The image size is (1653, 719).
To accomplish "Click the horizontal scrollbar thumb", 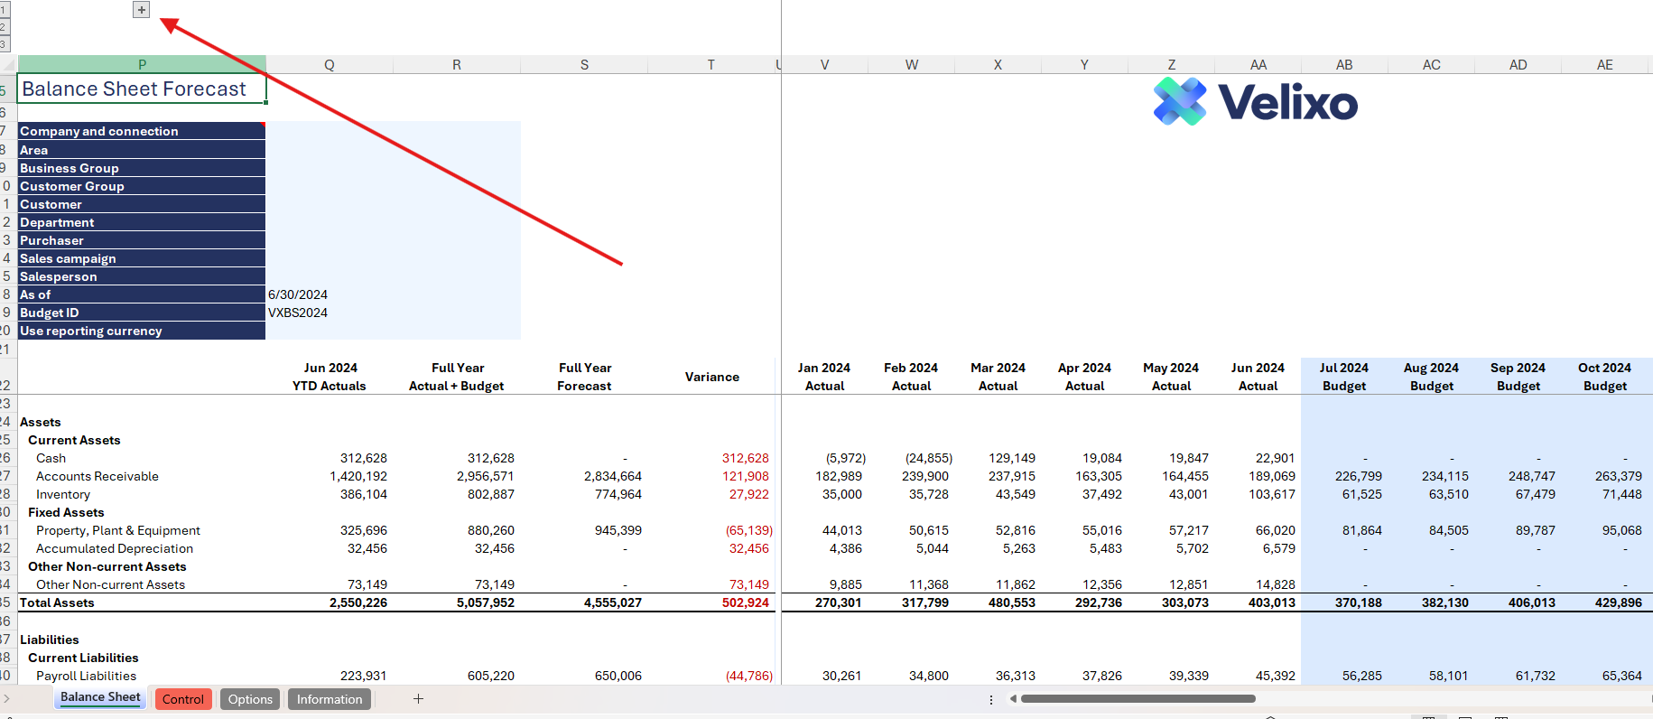I will [1138, 699].
